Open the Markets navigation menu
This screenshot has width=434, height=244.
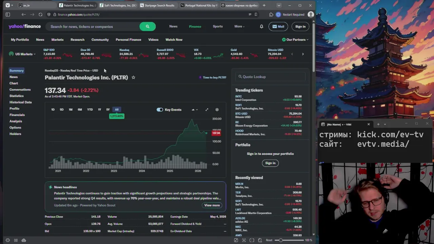click(x=57, y=40)
